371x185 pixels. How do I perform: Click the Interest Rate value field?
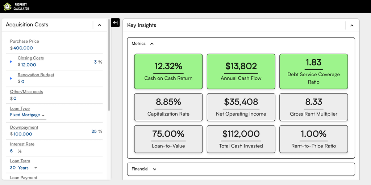click(x=12, y=151)
